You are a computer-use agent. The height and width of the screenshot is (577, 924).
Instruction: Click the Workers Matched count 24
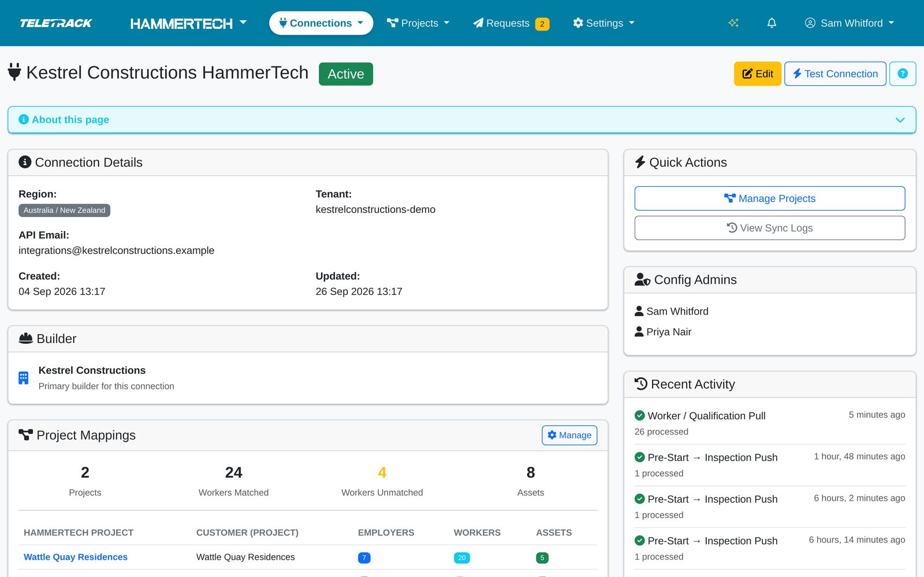pyautogui.click(x=234, y=473)
